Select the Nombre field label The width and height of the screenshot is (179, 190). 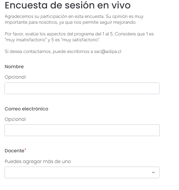pos(14,67)
